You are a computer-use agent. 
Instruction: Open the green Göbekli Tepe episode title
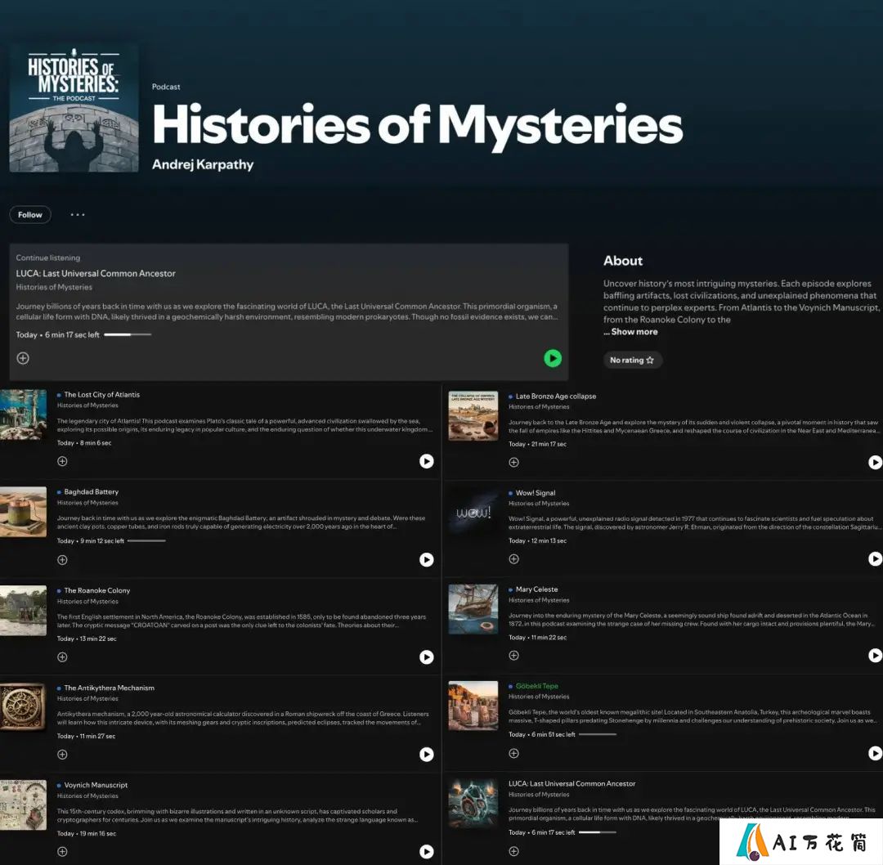click(536, 686)
